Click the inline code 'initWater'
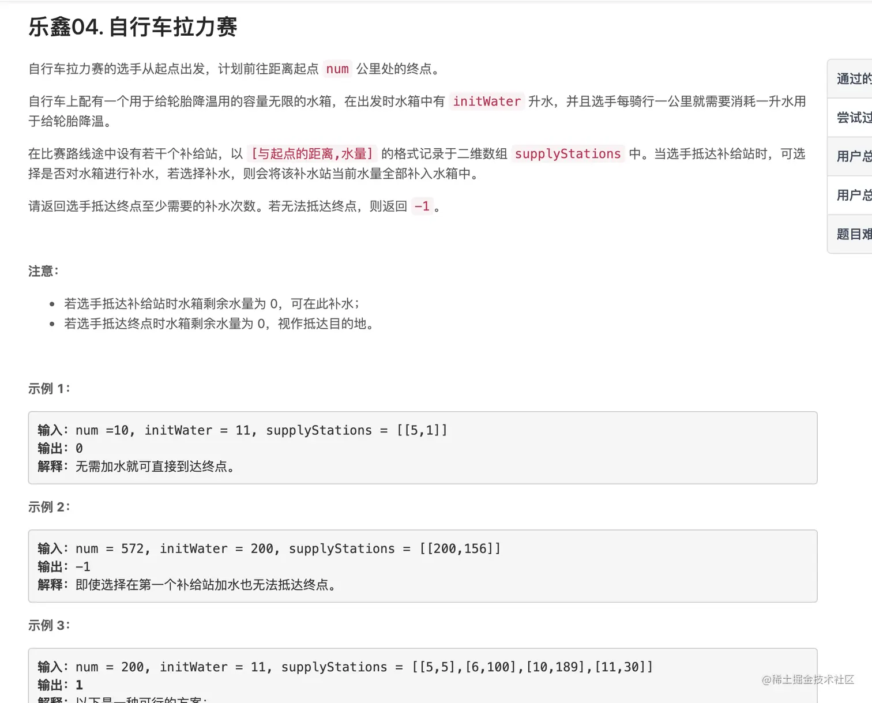Image resolution: width=872 pixels, height=703 pixels. coord(487,101)
